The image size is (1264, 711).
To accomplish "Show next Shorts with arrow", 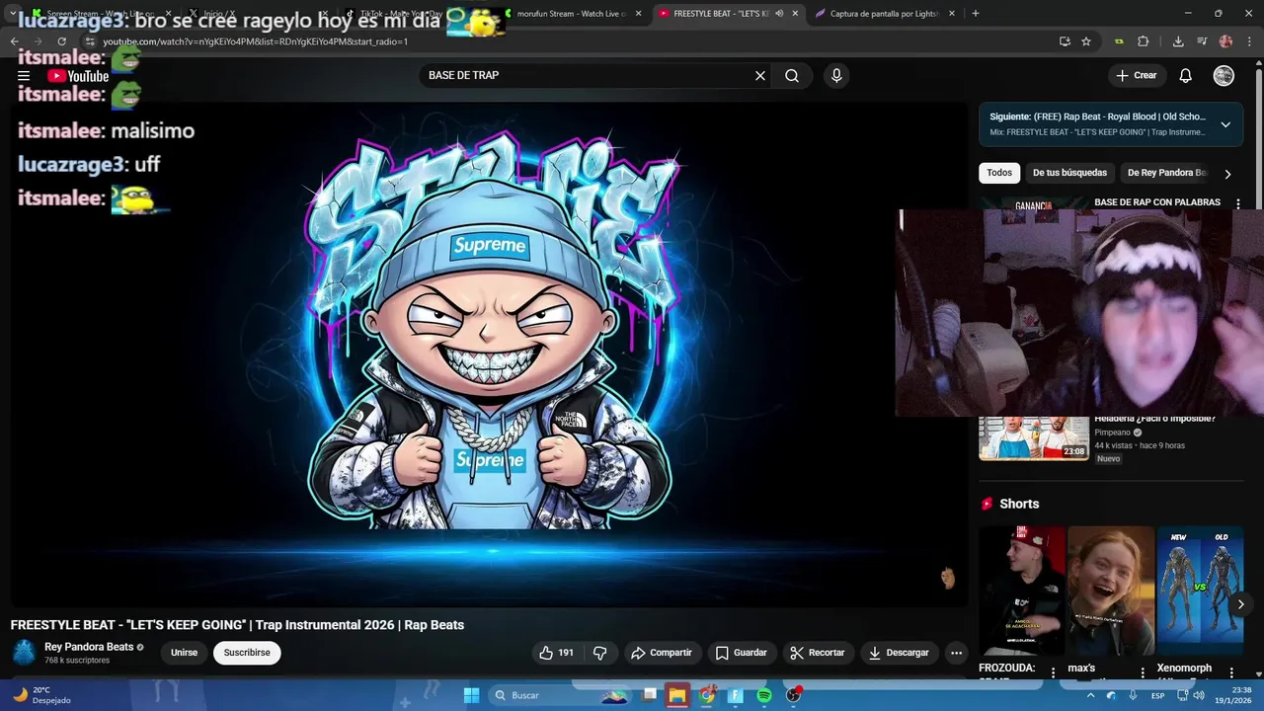I will pos(1241,604).
